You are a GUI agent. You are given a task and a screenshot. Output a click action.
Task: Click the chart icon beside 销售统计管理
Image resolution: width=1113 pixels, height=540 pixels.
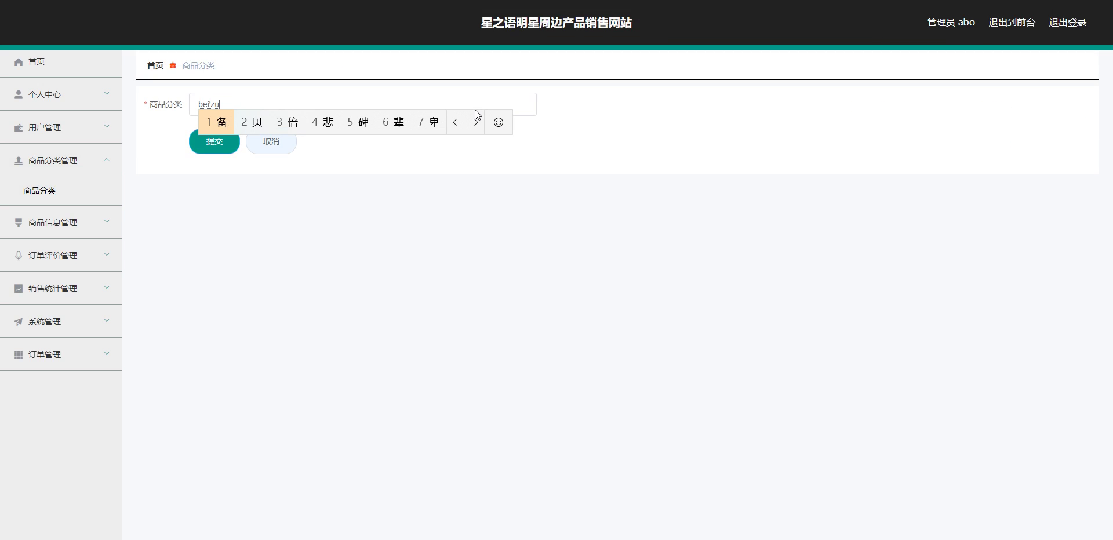(19, 289)
